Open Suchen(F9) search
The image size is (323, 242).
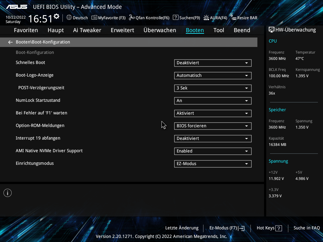coord(186,18)
